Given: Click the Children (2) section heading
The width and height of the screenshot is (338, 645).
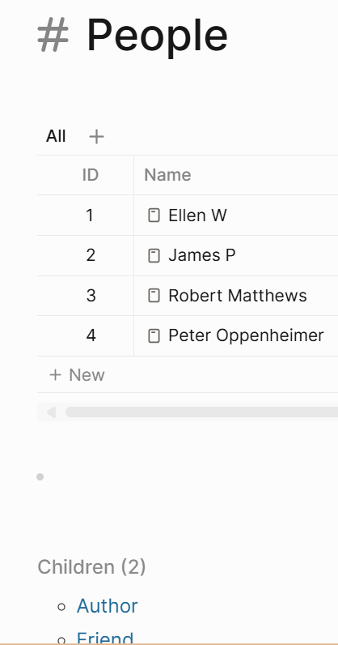Looking at the screenshot, I should point(91,567).
